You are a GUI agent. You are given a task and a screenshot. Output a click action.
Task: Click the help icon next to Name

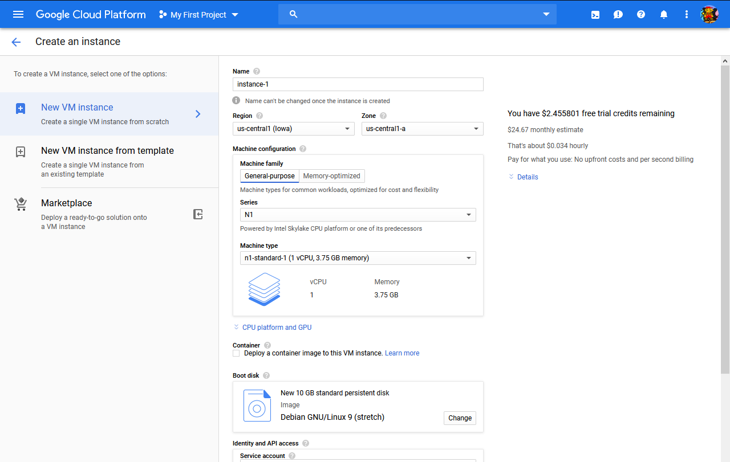[x=257, y=71]
